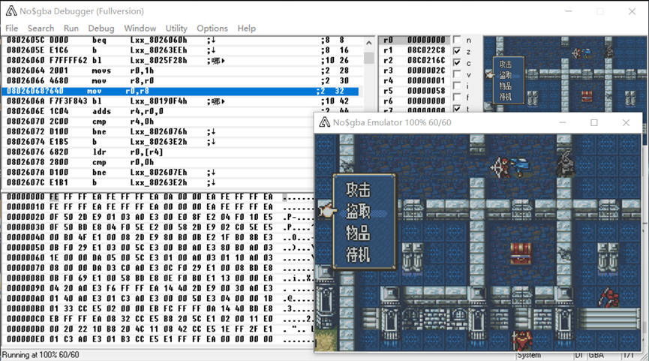Select disassembly line 08026066 mov r8,r0
Image resolution: width=649 pixels, height=361 pixels.
181,81
